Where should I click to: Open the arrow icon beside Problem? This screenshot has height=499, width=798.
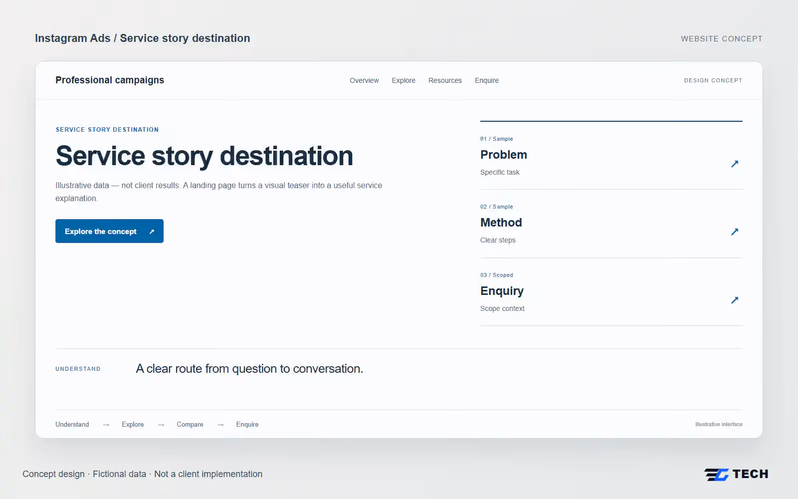point(735,164)
